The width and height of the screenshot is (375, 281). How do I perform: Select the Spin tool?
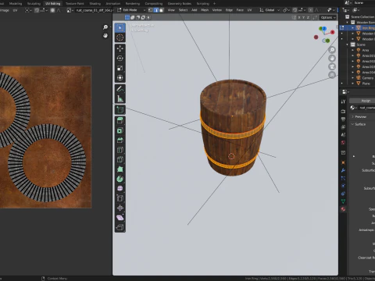coord(120,179)
